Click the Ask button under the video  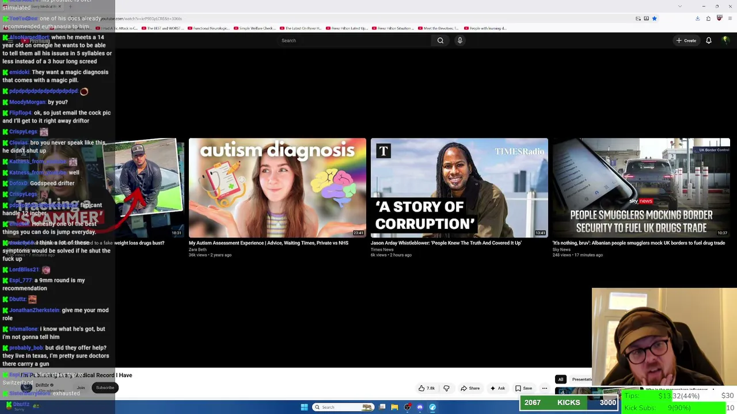(x=497, y=388)
